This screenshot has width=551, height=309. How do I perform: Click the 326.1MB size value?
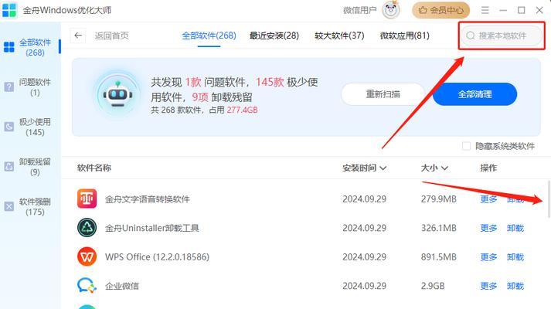(x=438, y=228)
